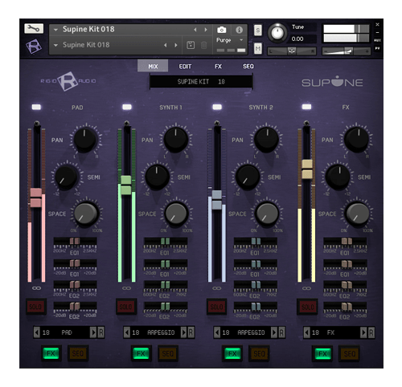Click the green FX button under PAD
The width and height of the screenshot is (402, 387).
[x=51, y=353]
